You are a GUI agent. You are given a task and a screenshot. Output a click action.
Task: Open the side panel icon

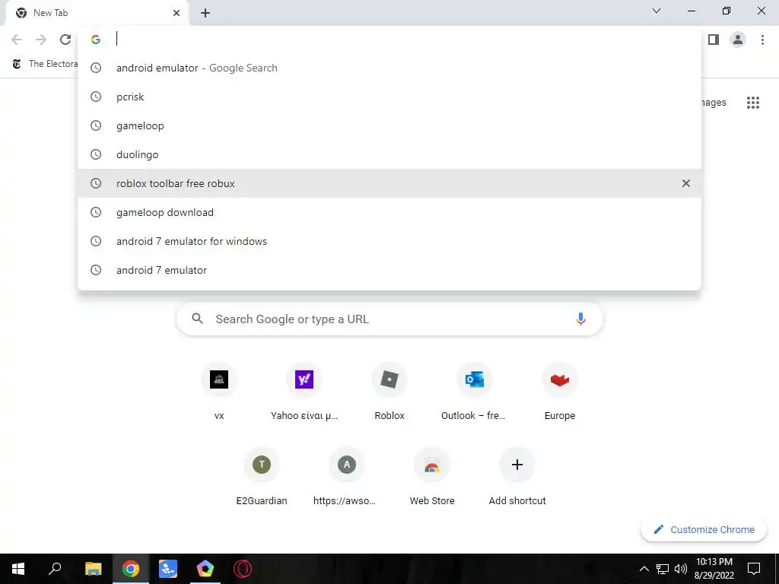coord(714,40)
